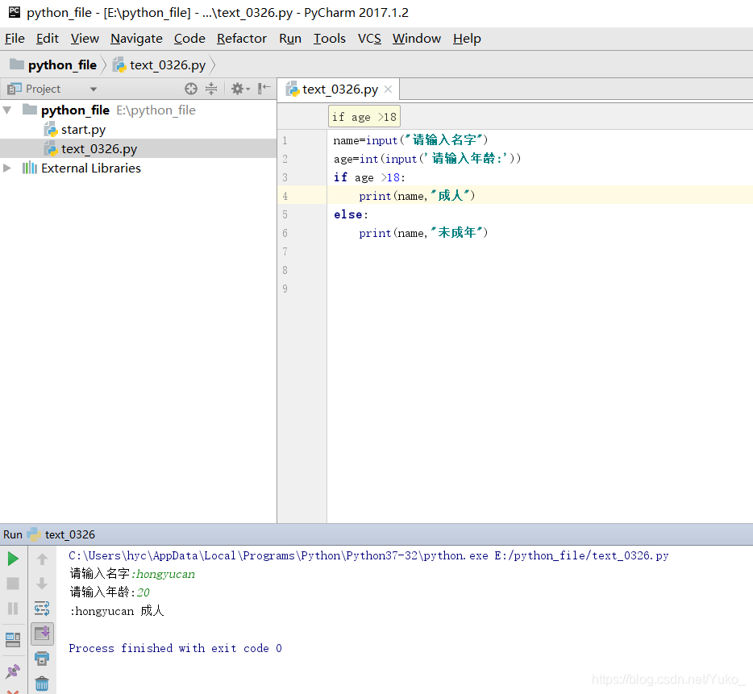Screen dimensions: 753x694
Task: Click line number 1 in the gutter
Action: [285, 140]
